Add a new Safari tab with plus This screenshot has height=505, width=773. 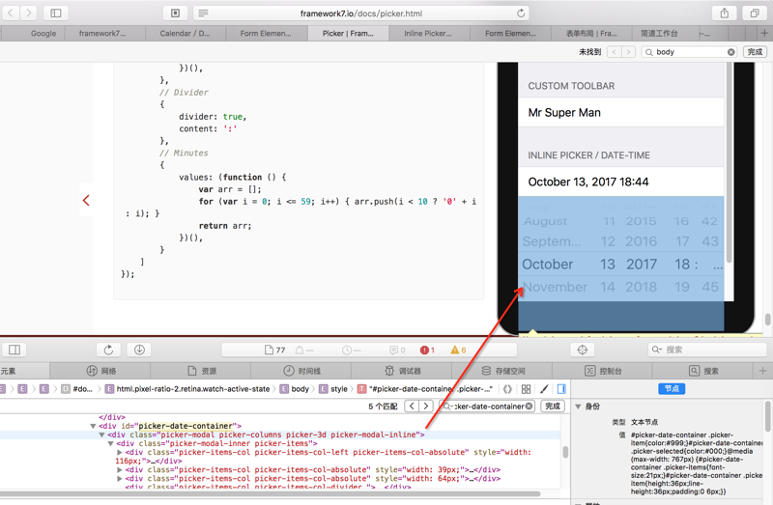764,33
